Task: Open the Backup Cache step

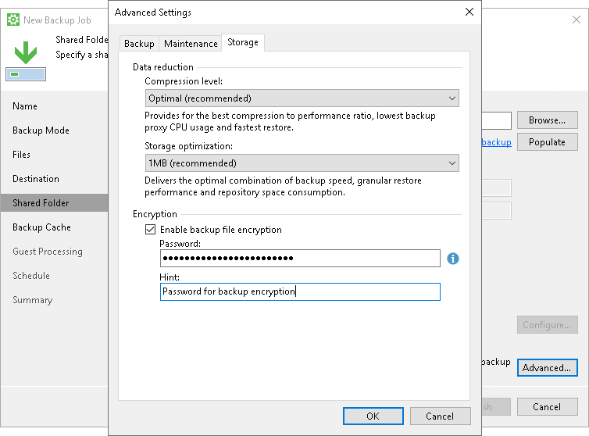Action: click(41, 227)
